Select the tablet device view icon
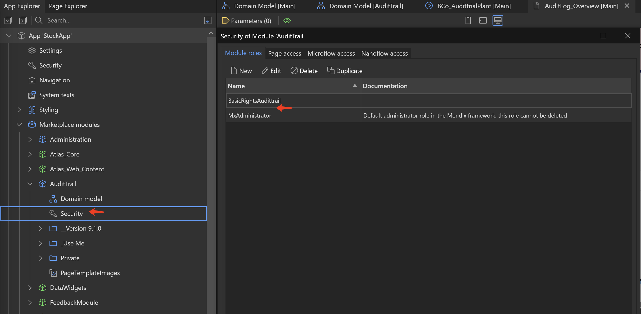This screenshot has width=641, height=314. 483,20
